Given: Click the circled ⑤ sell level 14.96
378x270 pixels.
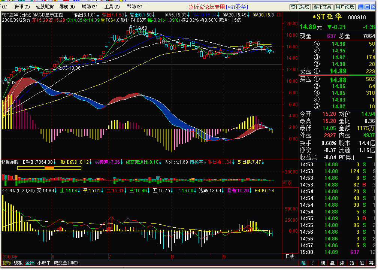Looking at the screenshot, I should [317, 44].
